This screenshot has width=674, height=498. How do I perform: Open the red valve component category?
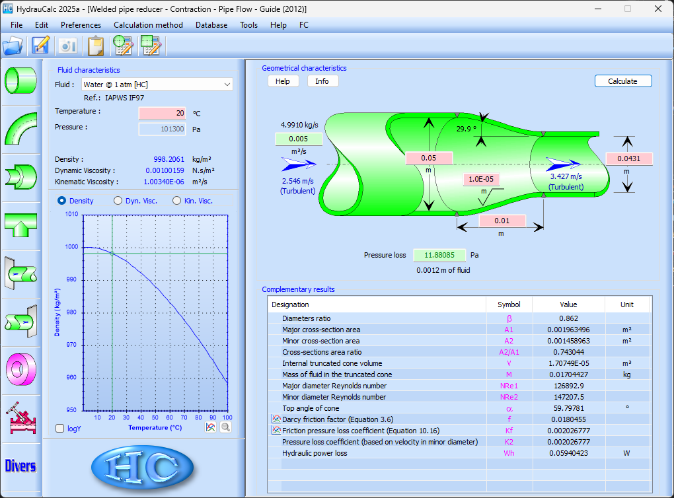point(20,417)
